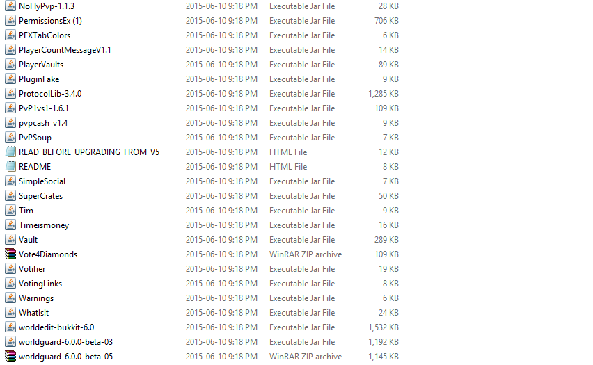
Task: Click the PlayerCountMessageV1.1 file name
Action: tap(65, 50)
